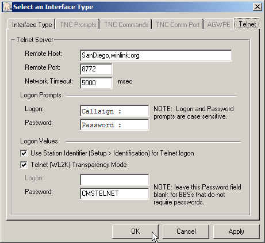Click the Remote Port field showing 8772
Viewport: 265px width, 243px height.
point(96,69)
